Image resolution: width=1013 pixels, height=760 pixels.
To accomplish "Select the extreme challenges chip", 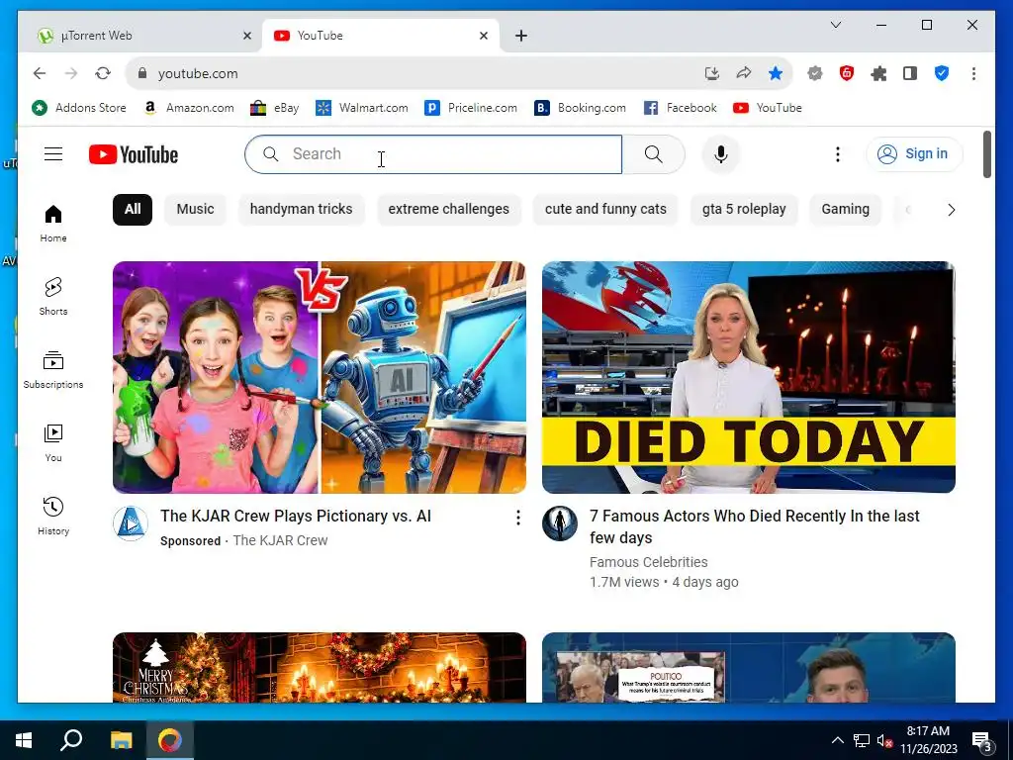I will point(448,210).
